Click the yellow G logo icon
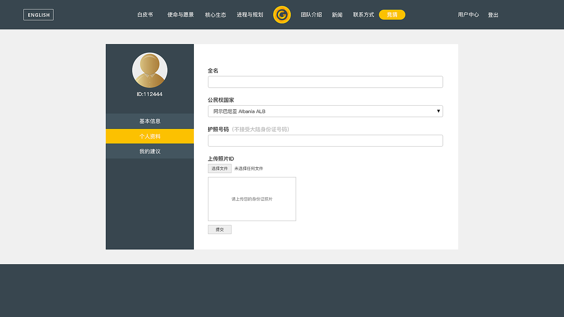 [x=282, y=15]
